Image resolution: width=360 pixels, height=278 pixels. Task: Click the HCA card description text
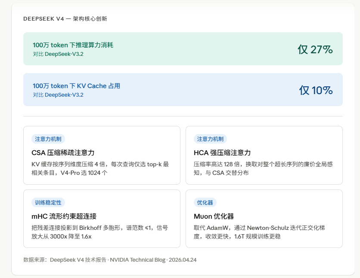pos(263,168)
